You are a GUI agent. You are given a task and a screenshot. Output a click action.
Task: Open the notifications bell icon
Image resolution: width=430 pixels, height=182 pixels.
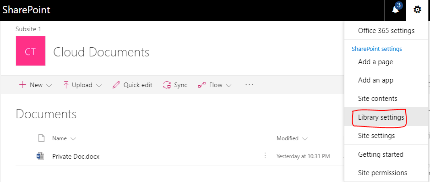(x=396, y=10)
